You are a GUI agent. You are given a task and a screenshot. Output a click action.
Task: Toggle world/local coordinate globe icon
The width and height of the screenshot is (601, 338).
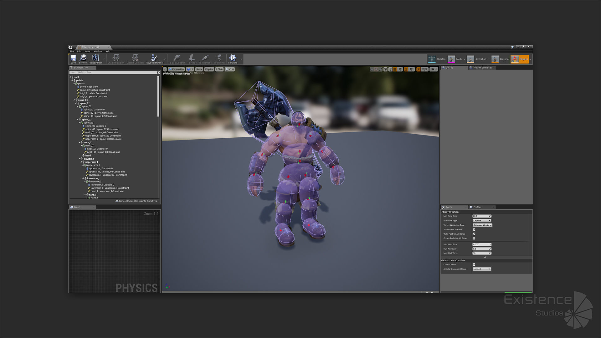click(x=386, y=69)
